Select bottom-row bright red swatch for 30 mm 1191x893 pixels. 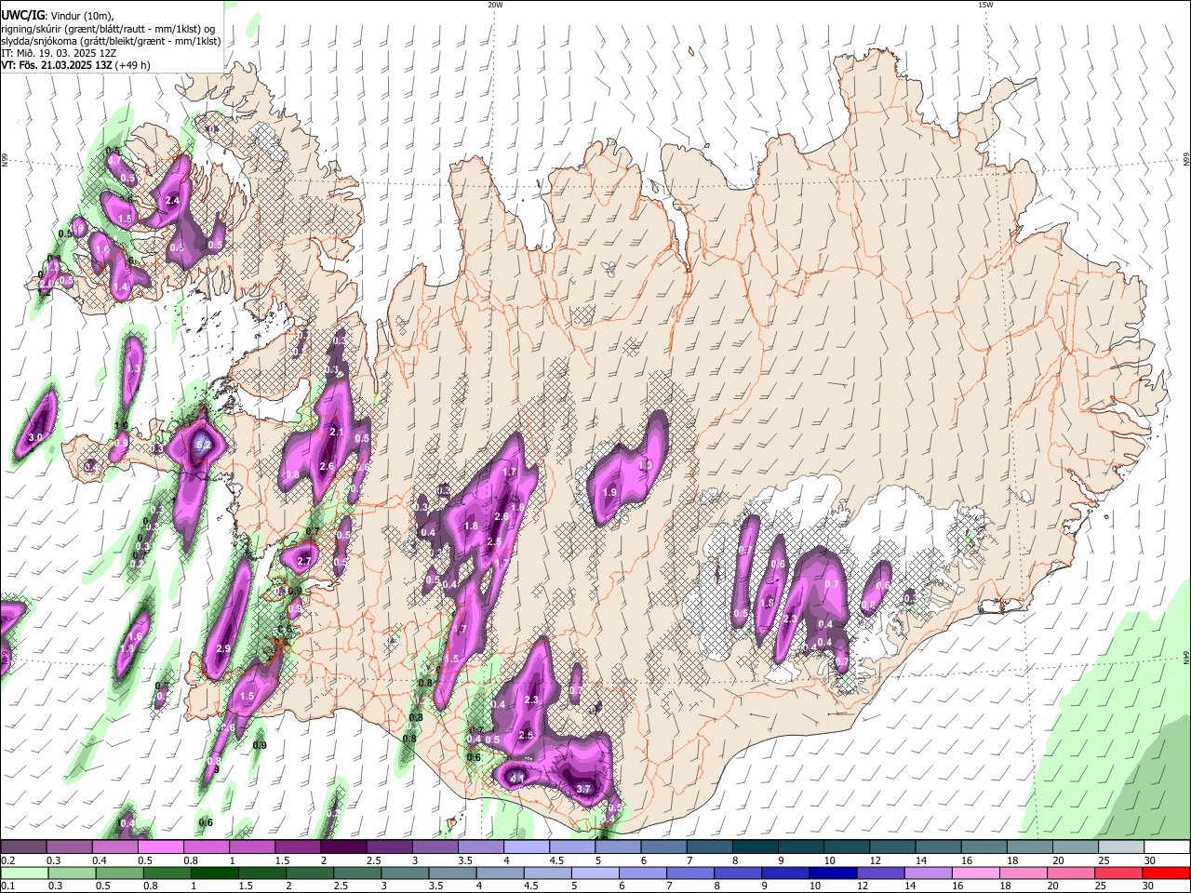[x=1167, y=873]
